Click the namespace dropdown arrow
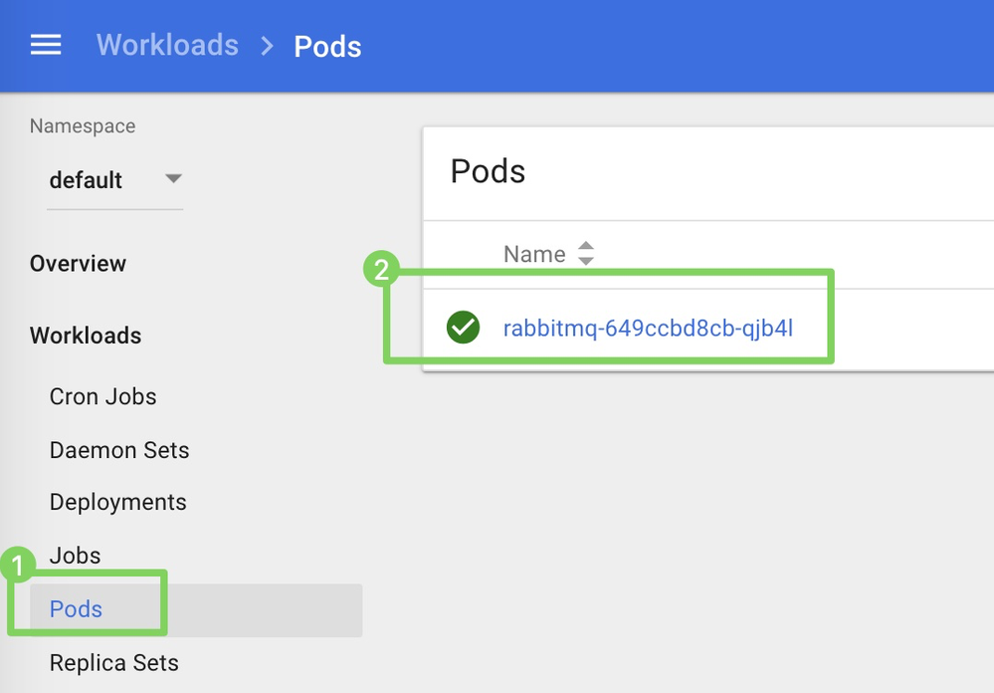This screenshot has height=693, width=994. (173, 179)
